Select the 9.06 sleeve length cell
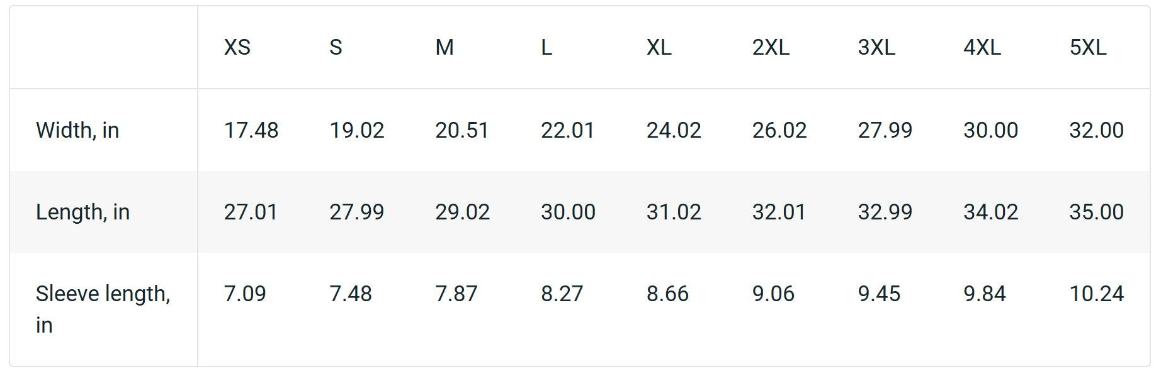Screen dimensions: 1161x376 pos(773,294)
